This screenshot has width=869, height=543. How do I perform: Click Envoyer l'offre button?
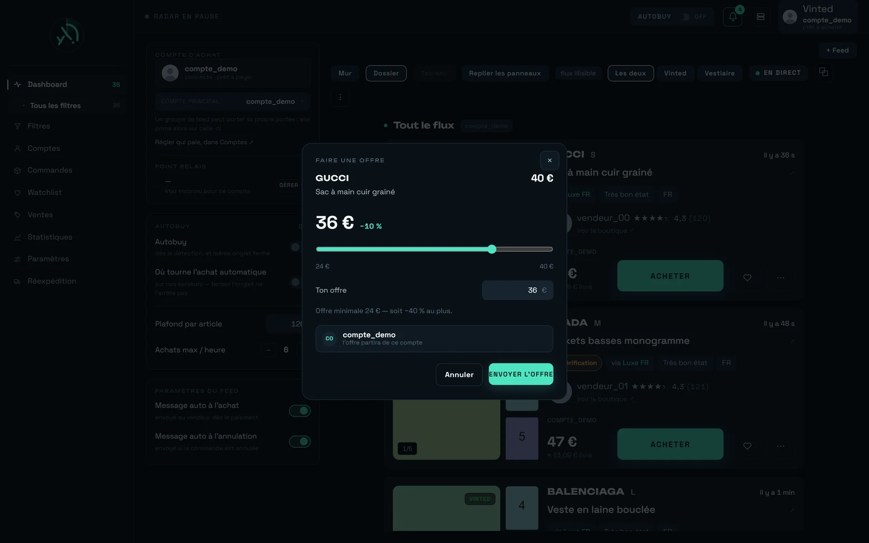coord(521,374)
